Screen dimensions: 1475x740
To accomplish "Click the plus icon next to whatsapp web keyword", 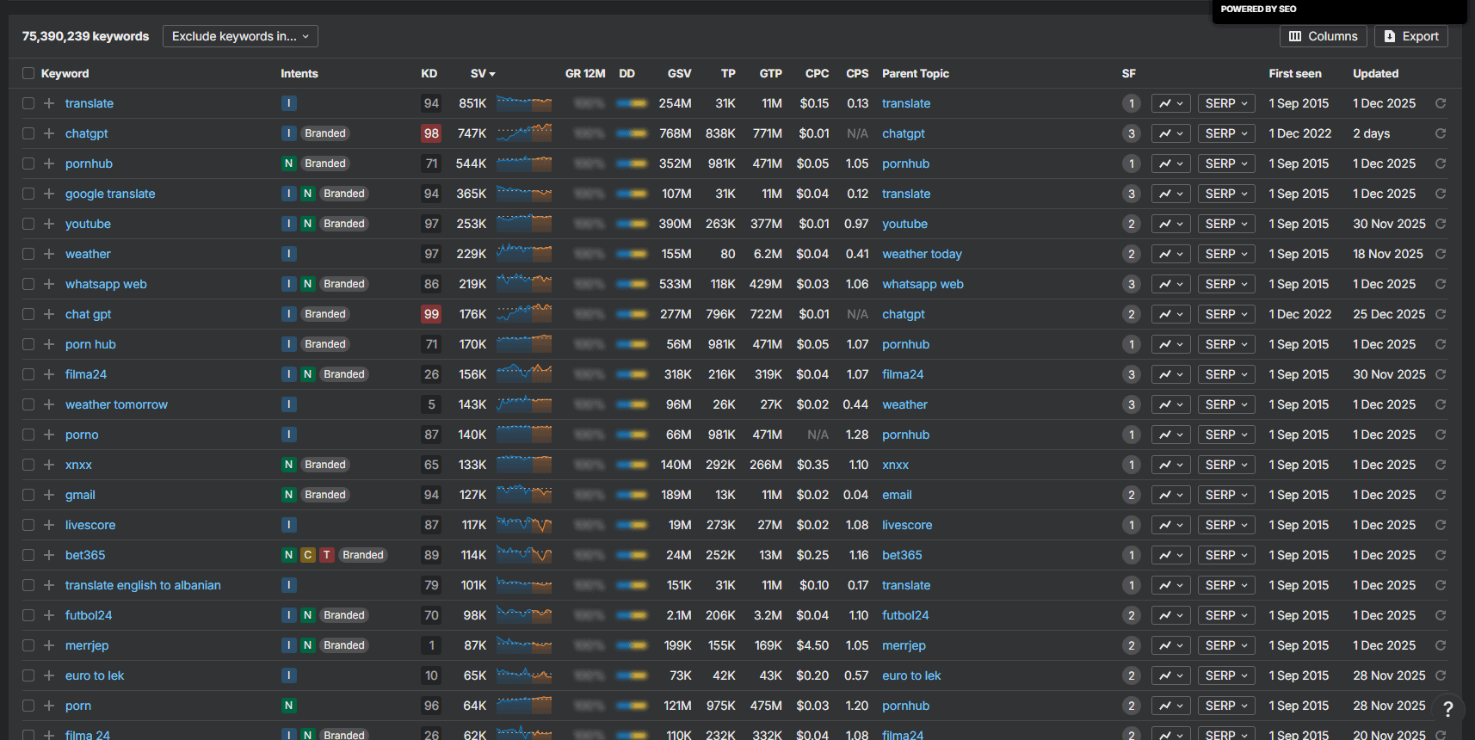I will click(49, 284).
